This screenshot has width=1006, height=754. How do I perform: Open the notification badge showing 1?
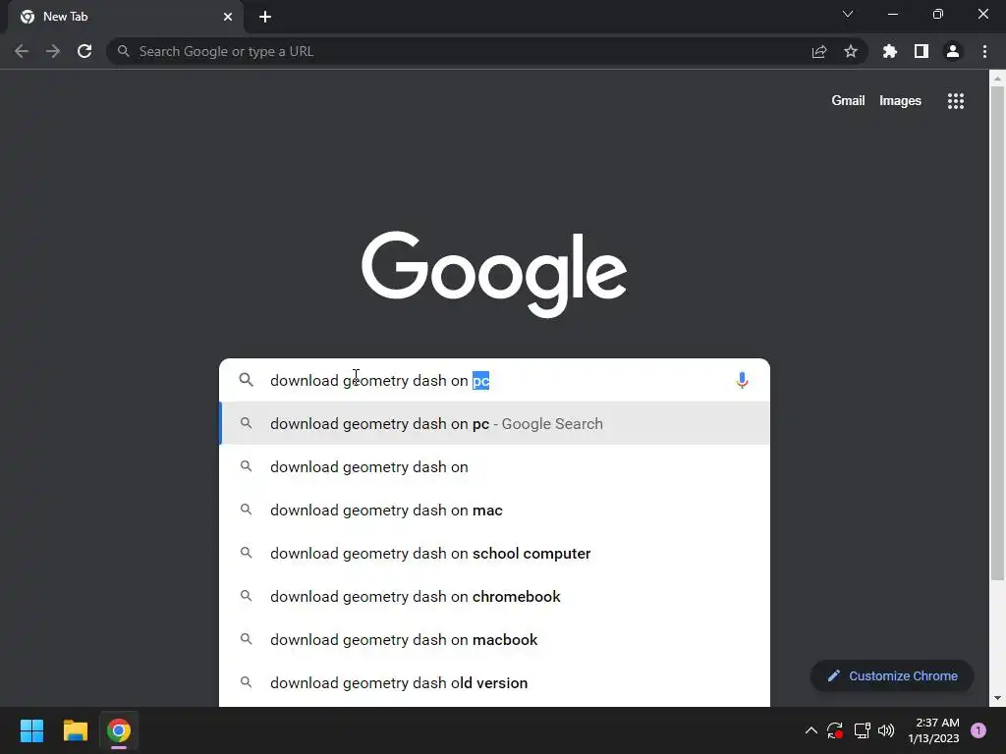point(978,730)
